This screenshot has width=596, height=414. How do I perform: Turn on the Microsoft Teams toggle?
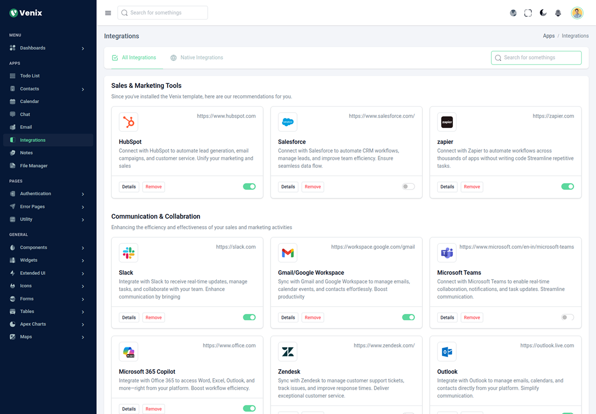(567, 317)
